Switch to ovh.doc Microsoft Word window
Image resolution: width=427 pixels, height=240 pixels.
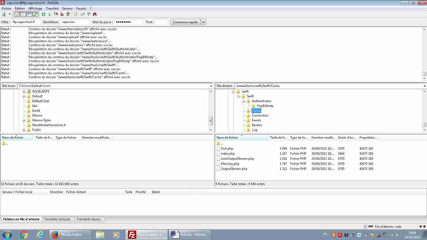189,235
